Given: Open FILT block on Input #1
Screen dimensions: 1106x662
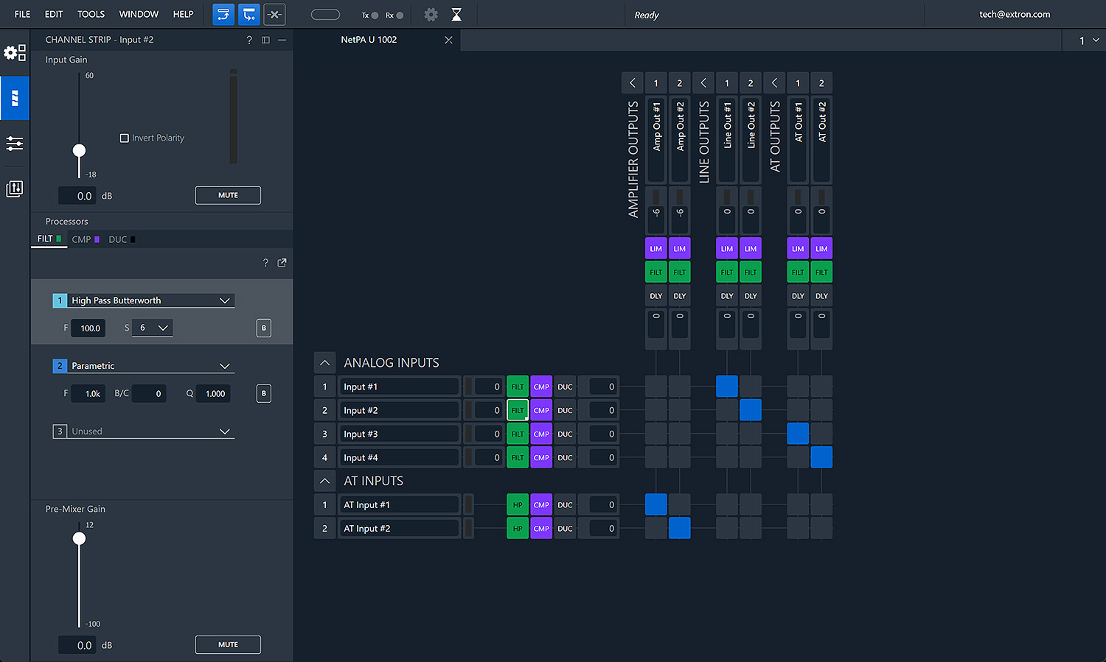Looking at the screenshot, I should click(518, 387).
